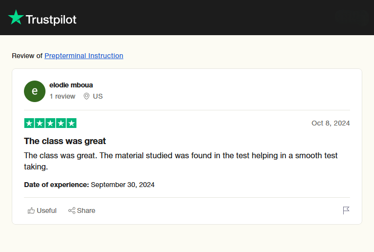Click the fifth rating star

[x=71, y=123]
